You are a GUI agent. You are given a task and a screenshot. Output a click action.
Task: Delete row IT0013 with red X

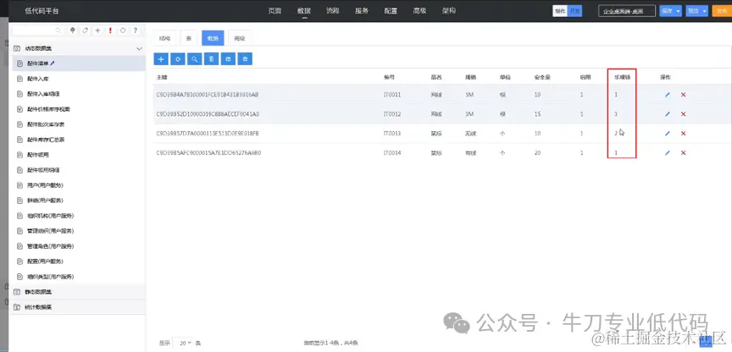pos(683,134)
